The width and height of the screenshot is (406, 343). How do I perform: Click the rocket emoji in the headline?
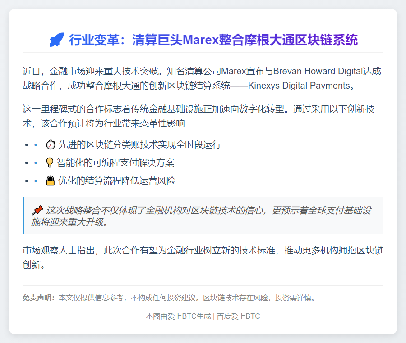pos(56,40)
